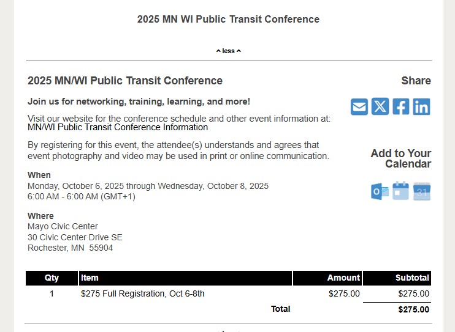Add event to Google Calendar icon

coord(422,191)
